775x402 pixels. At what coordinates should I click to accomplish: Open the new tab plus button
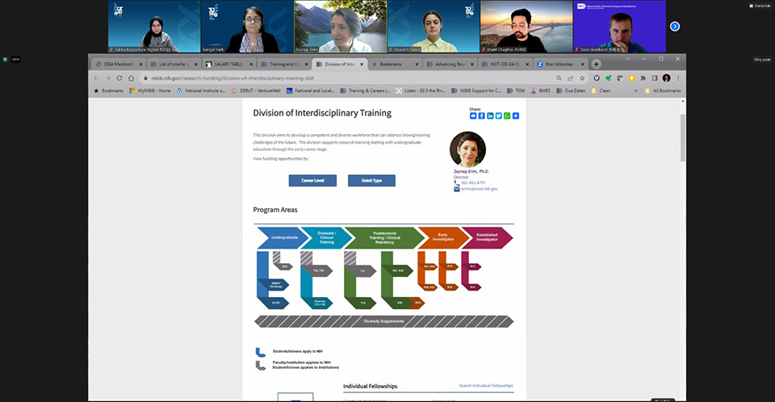(597, 64)
